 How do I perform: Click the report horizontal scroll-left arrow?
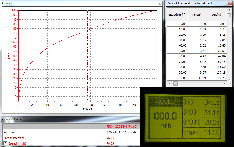pyautogui.click(x=169, y=83)
